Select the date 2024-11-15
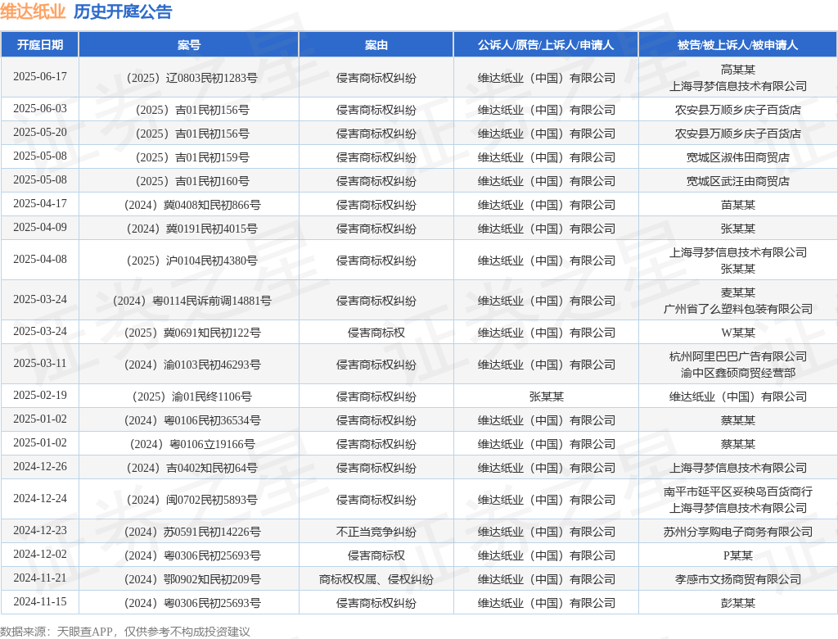 [x=40, y=601]
